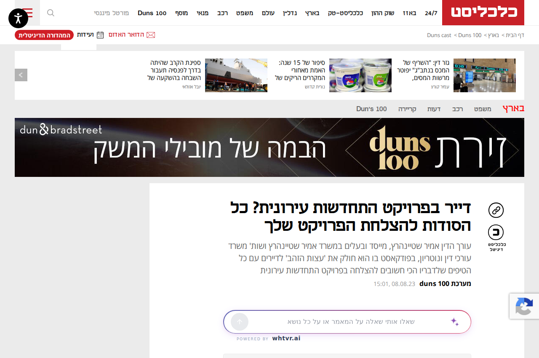Screen dimensions: 539x358
Task: Open the משפט top menu item
Action: [245, 13]
